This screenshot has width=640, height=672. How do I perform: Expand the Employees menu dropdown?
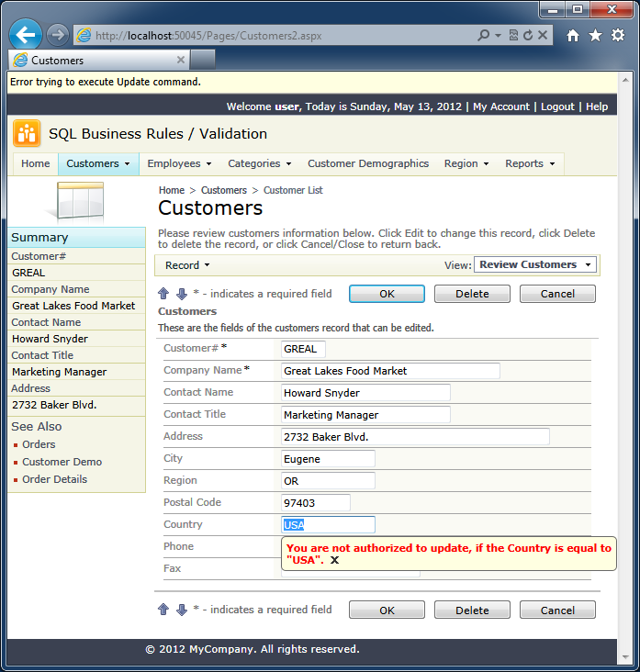click(179, 163)
